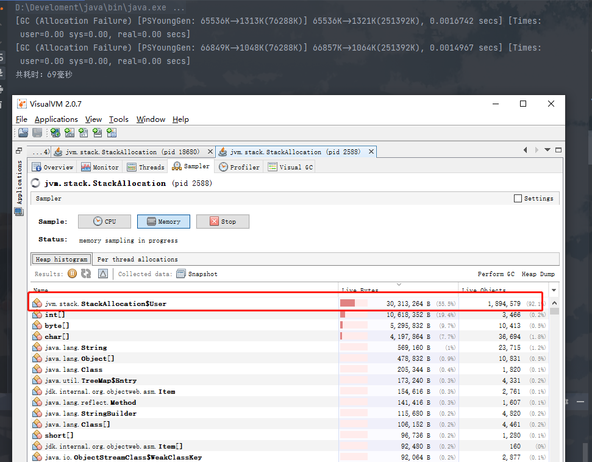592x462 pixels.
Task: Click scrollbar up arrow in heap table
Action: coord(554,303)
